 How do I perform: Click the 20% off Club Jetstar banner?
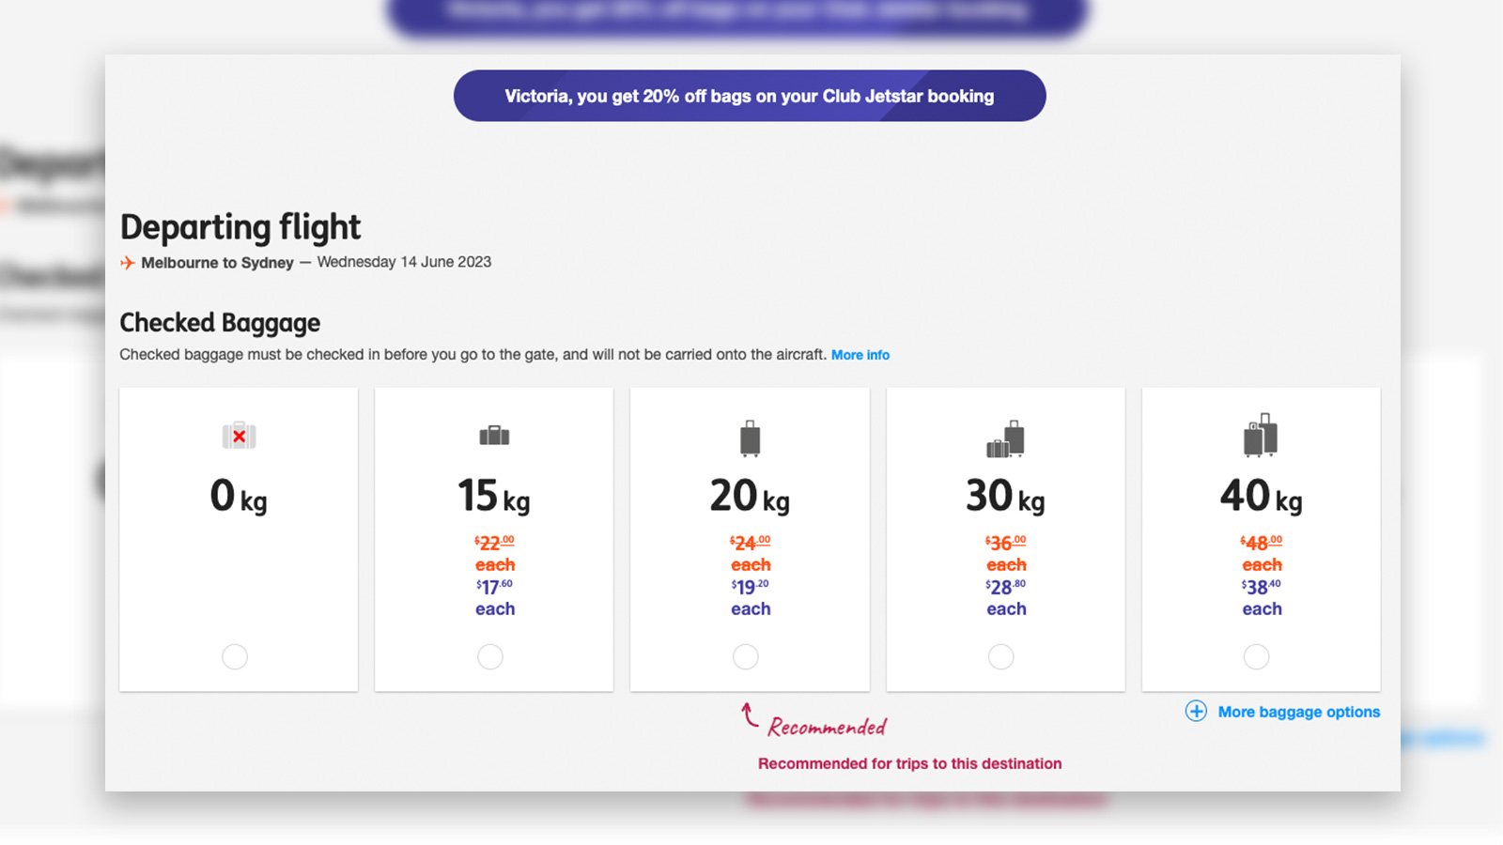[x=750, y=96]
